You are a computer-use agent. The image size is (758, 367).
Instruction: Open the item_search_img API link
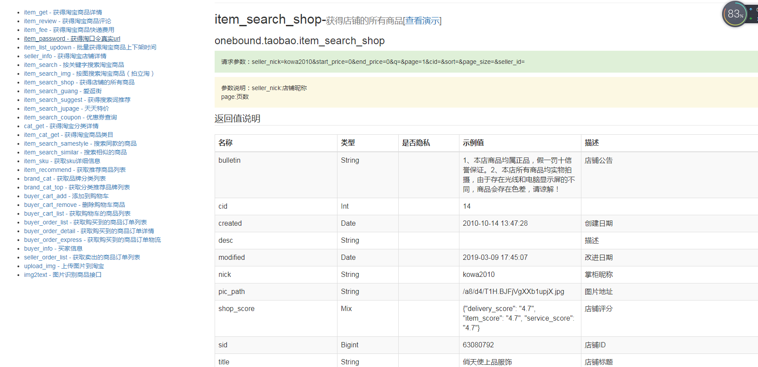pos(89,73)
